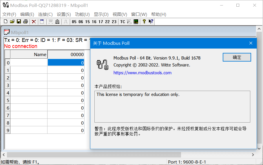Open the 设置(S) menu
Screen dimensions: 263x165
64,14
